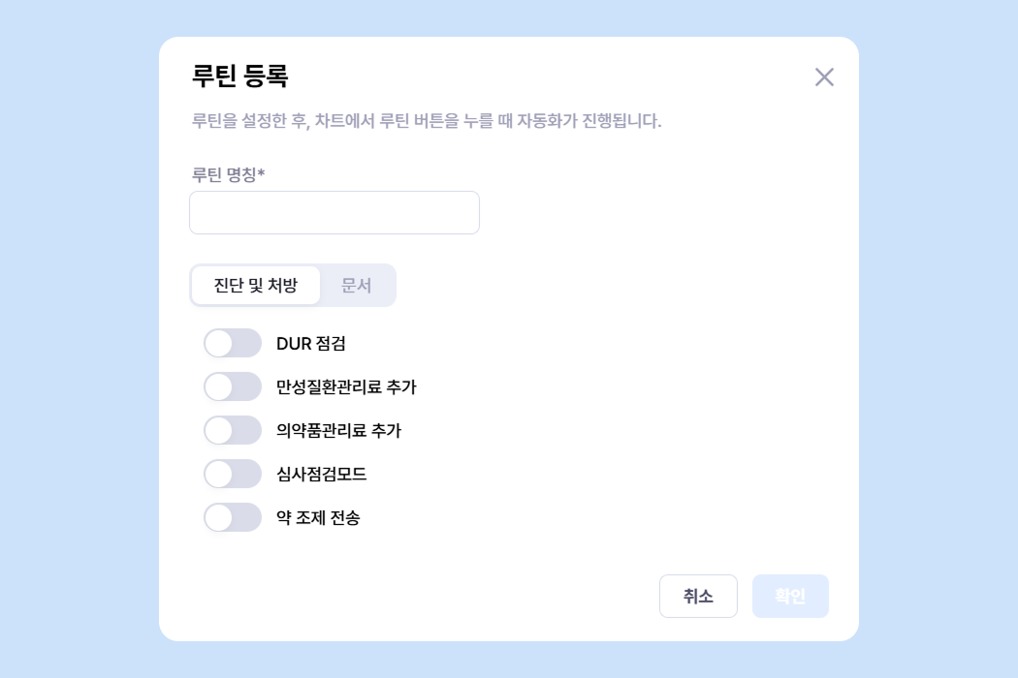Close the 루틴 등록 dialog with X icon
The image size is (1018, 678).
click(x=824, y=77)
